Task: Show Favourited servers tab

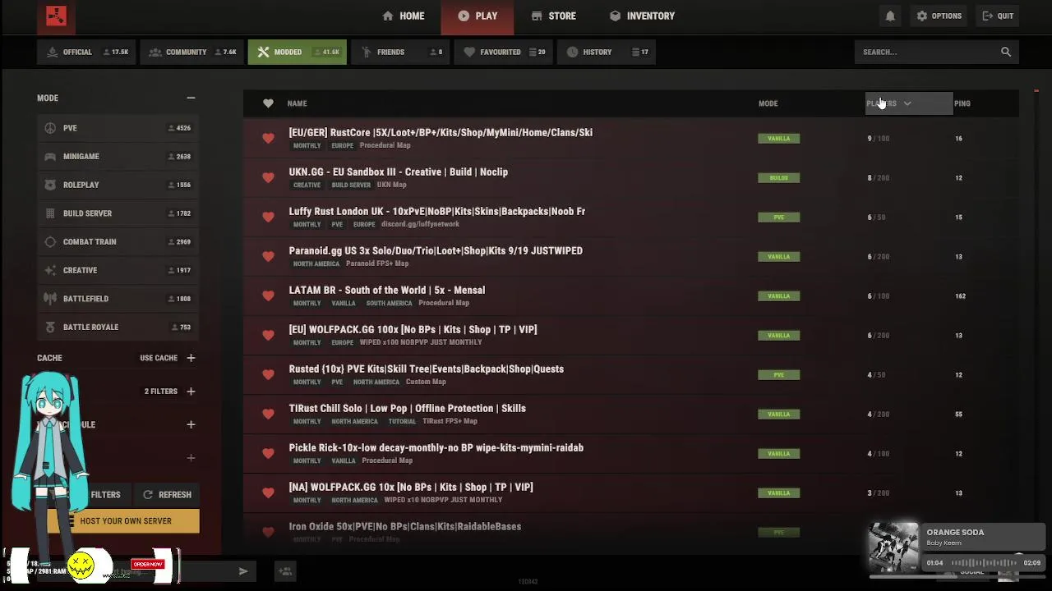Action: point(503,52)
